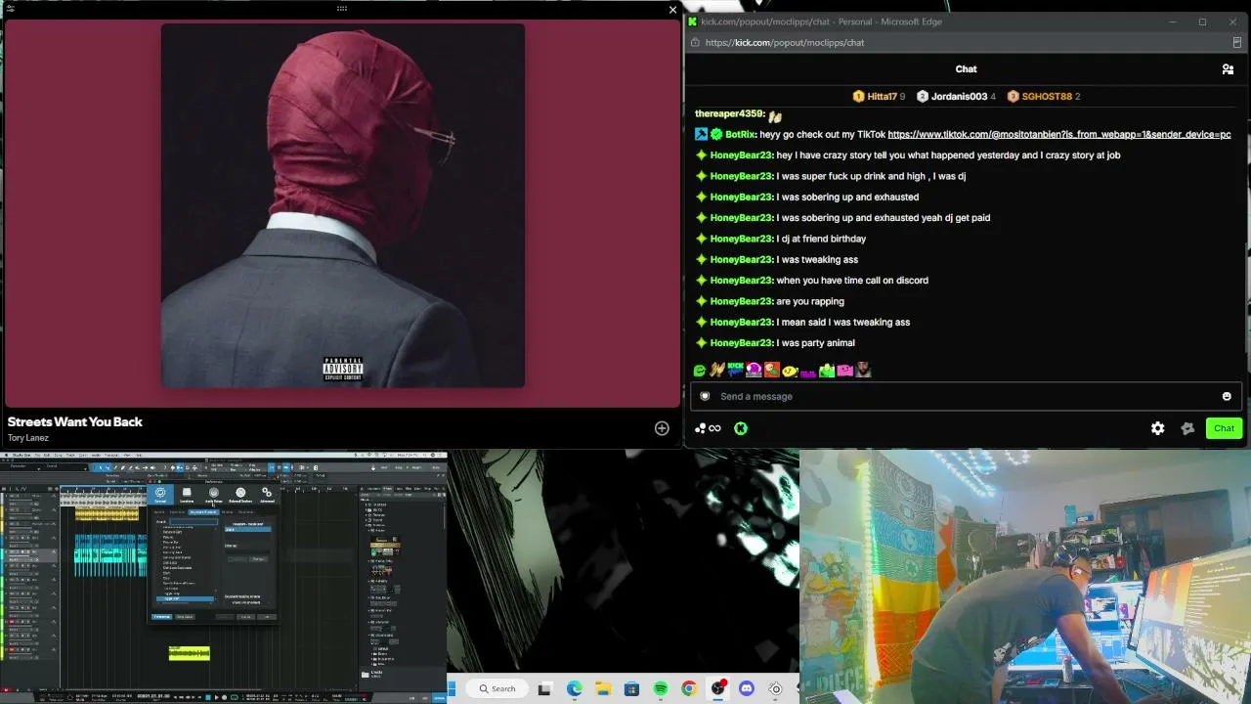Image resolution: width=1251 pixels, height=704 pixels.
Task: Click the Edge address bar URL
Action: pos(784,43)
